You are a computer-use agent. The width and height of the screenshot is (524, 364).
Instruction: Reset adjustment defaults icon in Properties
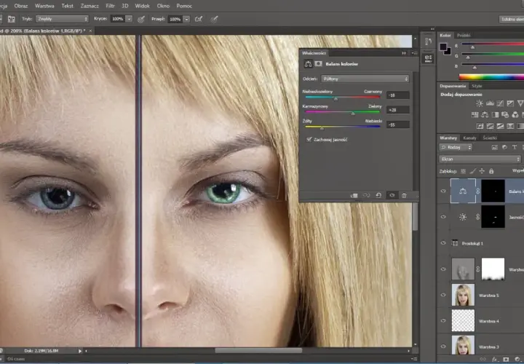click(378, 196)
